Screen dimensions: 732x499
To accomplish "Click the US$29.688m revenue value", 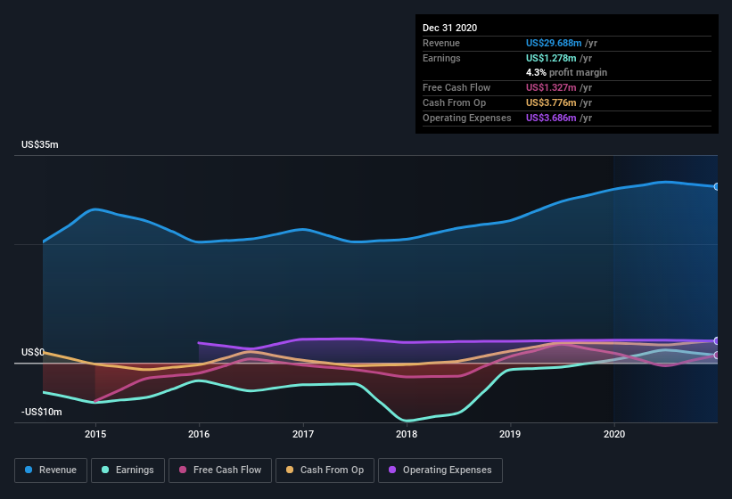I will tap(554, 43).
